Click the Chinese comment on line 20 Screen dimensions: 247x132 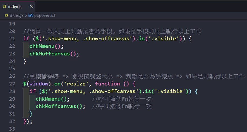(x=112, y=31)
